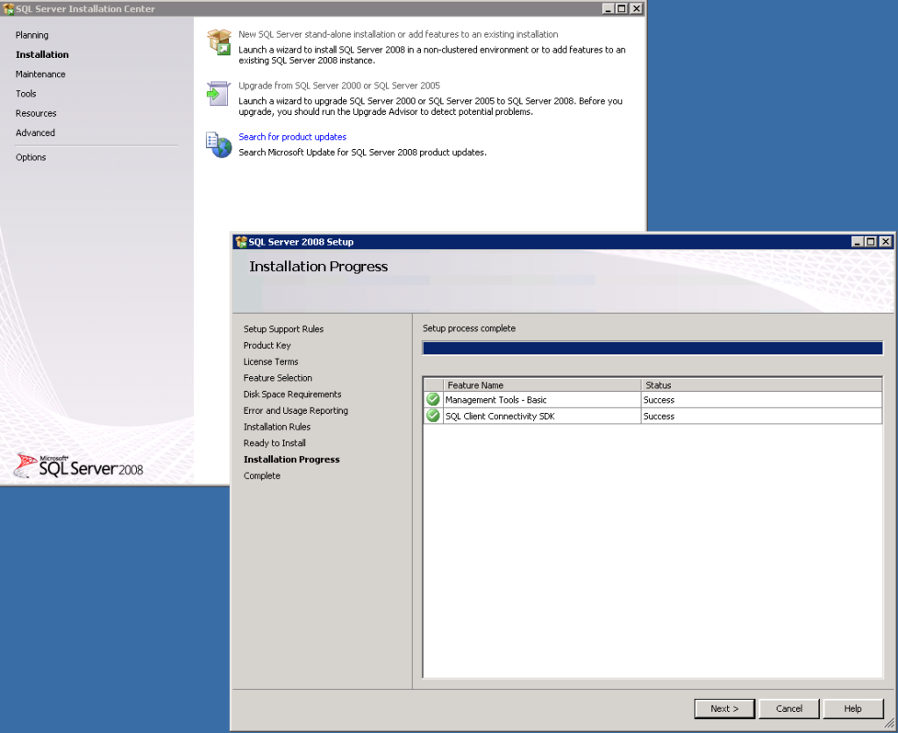
Task: Click the setup completion progress bar
Action: [652, 348]
